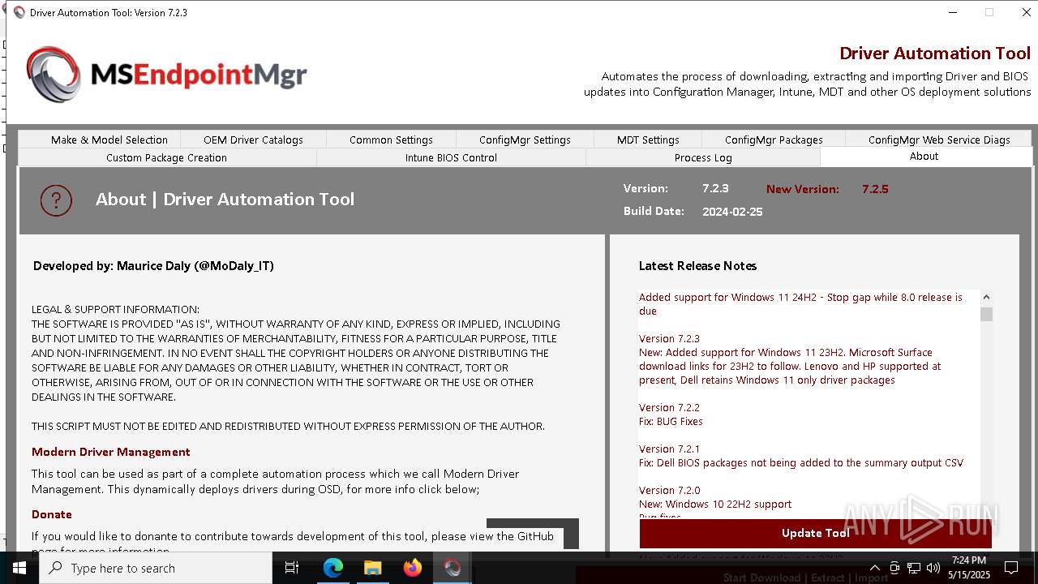The height and width of the screenshot is (584, 1038).
Task: Click the Start Download | Extract | Import button
Action: click(x=805, y=578)
